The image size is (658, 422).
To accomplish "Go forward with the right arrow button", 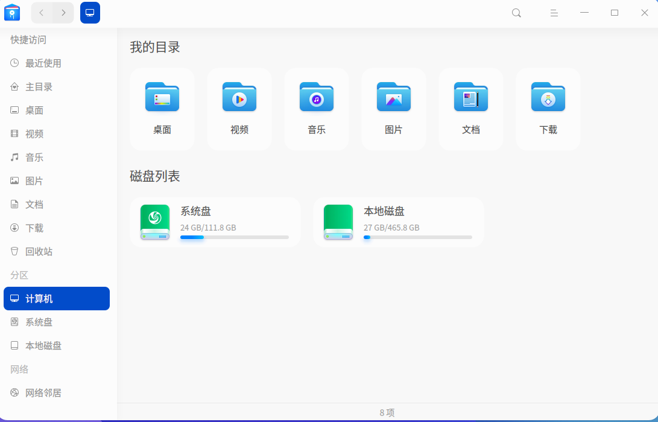I will pos(63,13).
